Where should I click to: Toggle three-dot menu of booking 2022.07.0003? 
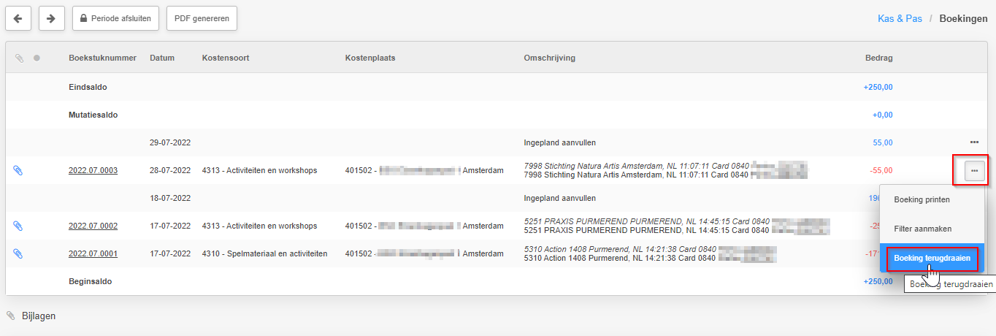click(x=974, y=170)
